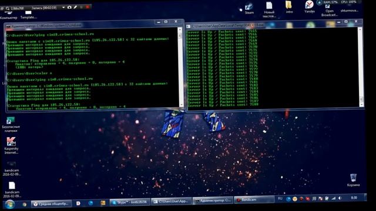
Task: Switch to the Средняя общеобр... browser taskbar button
Action: pos(51,204)
